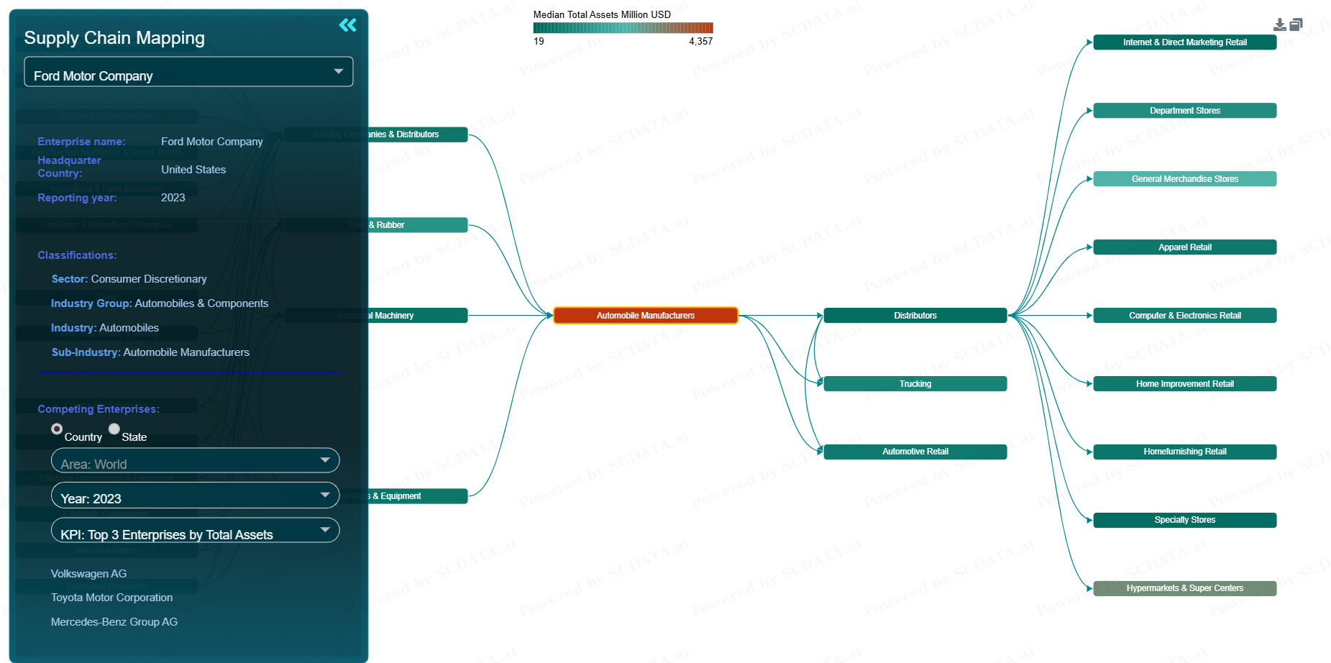Viewport: 1331px width, 663px height.
Task: Click Industry Group: Automobiles & Components line
Action: pos(160,303)
